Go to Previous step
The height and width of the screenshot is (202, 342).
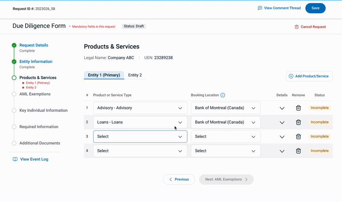click(x=179, y=179)
